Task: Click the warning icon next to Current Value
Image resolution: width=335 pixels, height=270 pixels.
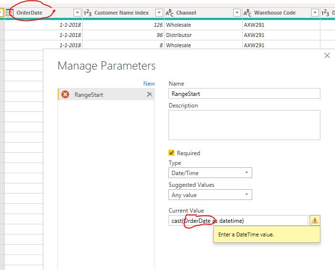Action: [315, 220]
